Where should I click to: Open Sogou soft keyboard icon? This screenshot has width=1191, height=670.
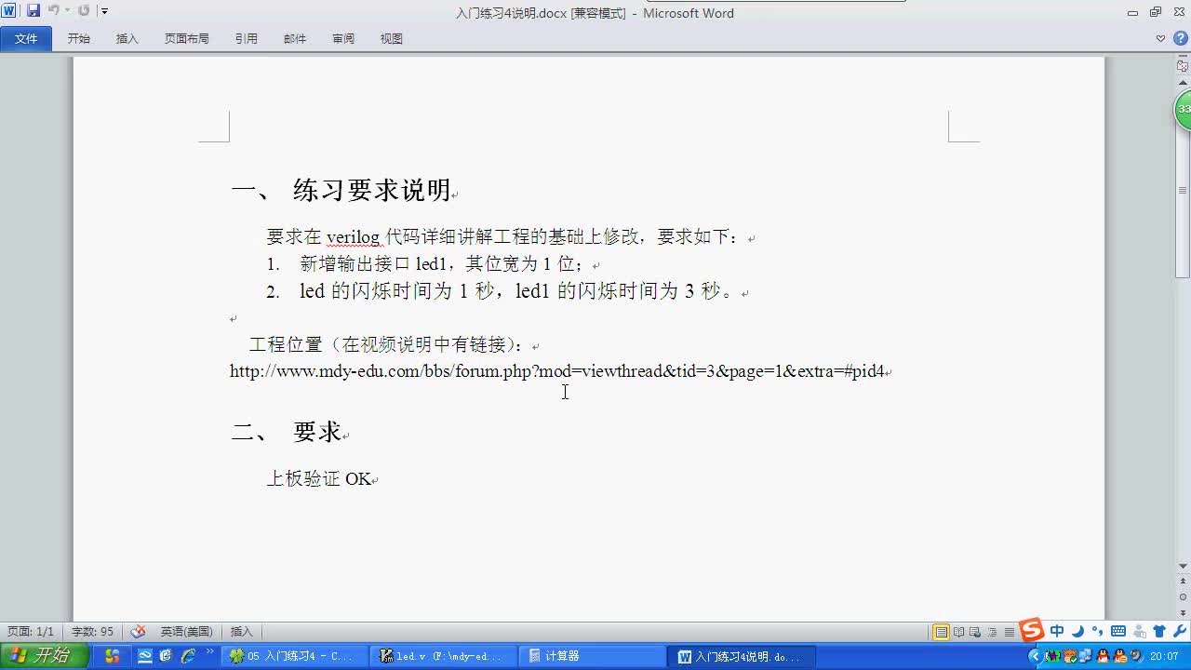click(1117, 632)
